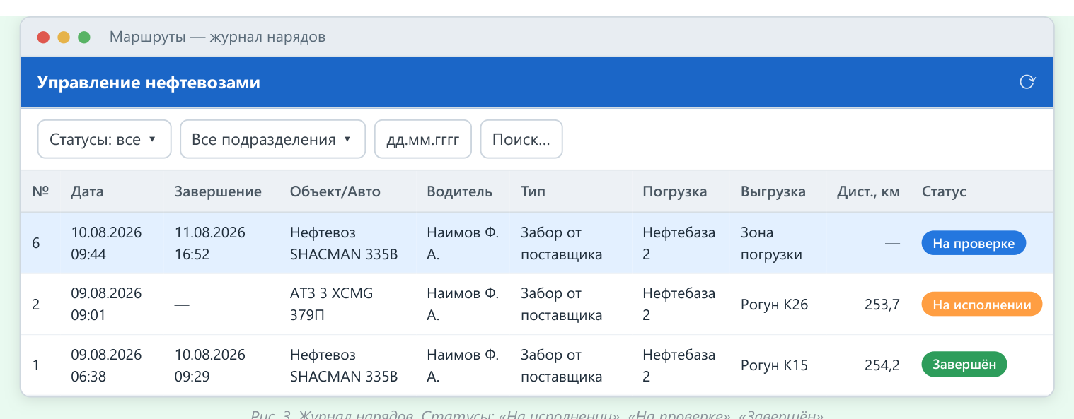Select row number 2 cell

[36, 305]
